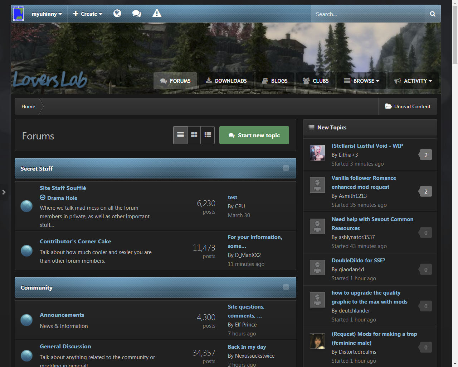Open Contributor's Corner Cake forum
This screenshot has width=458, height=367.
tap(75, 241)
